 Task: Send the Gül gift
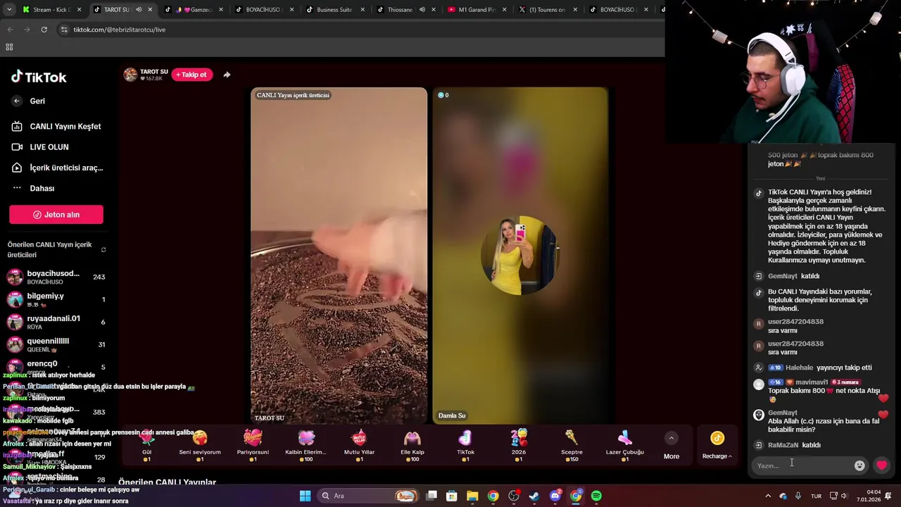[x=147, y=444]
